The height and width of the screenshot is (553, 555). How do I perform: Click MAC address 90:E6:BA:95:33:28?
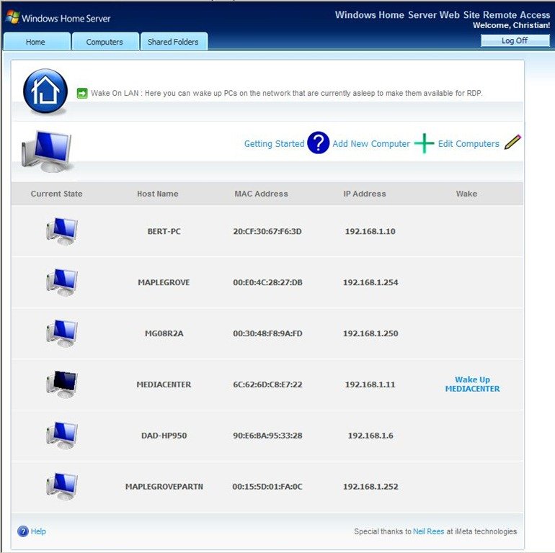267,435
